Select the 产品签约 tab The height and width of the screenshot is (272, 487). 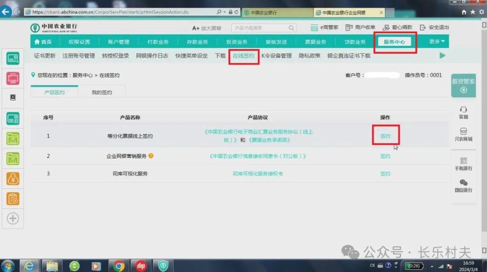[55, 92]
